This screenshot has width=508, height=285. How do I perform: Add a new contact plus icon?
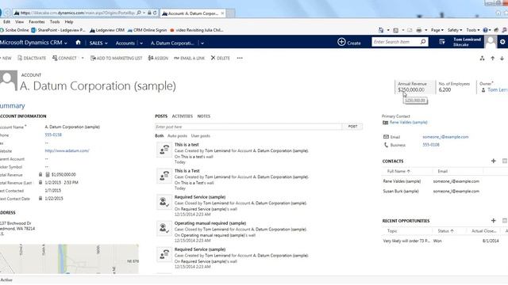click(494, 161)
